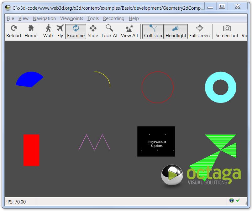
Task: Go to Home viewpoint
Action: (31, 31)
